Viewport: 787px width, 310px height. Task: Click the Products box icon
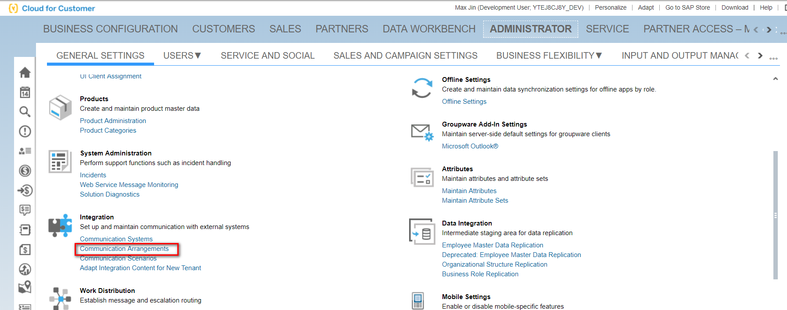tap(60, 107)
